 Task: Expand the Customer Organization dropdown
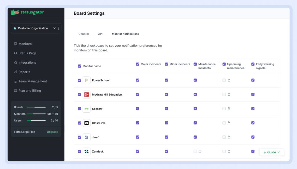[x=54, y=28]
